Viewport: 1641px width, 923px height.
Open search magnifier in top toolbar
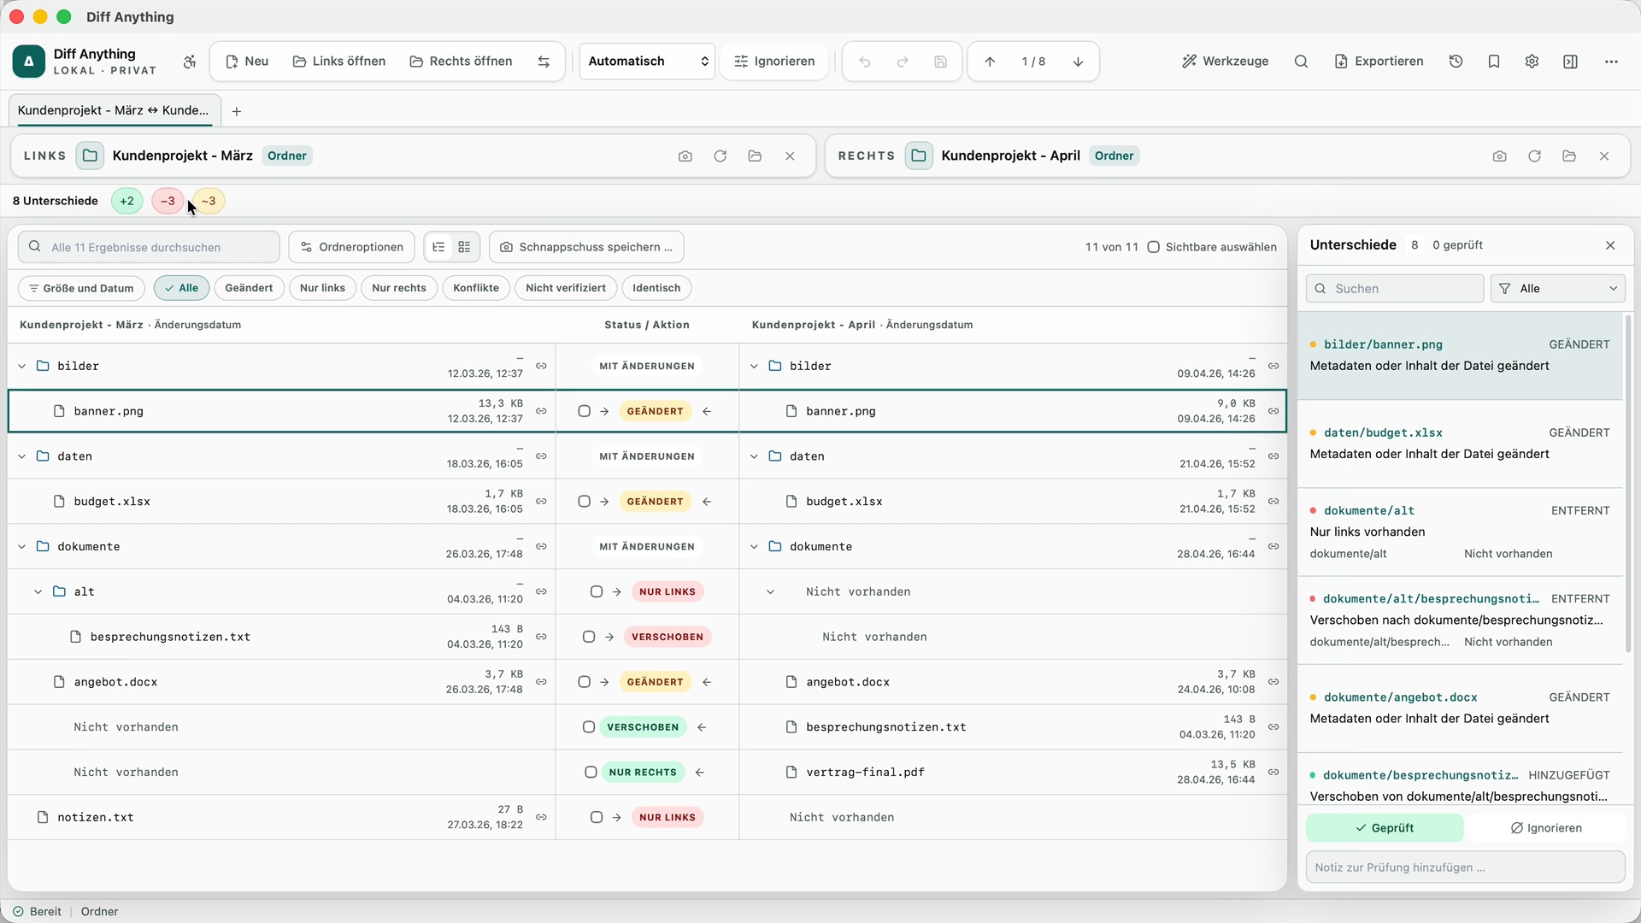click(1301, 62)
